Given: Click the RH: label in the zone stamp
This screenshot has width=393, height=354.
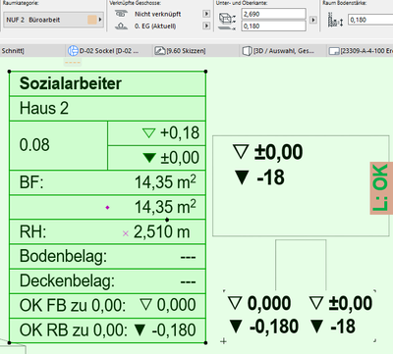Looking at the screenshot, I should [x=32, y=232].
